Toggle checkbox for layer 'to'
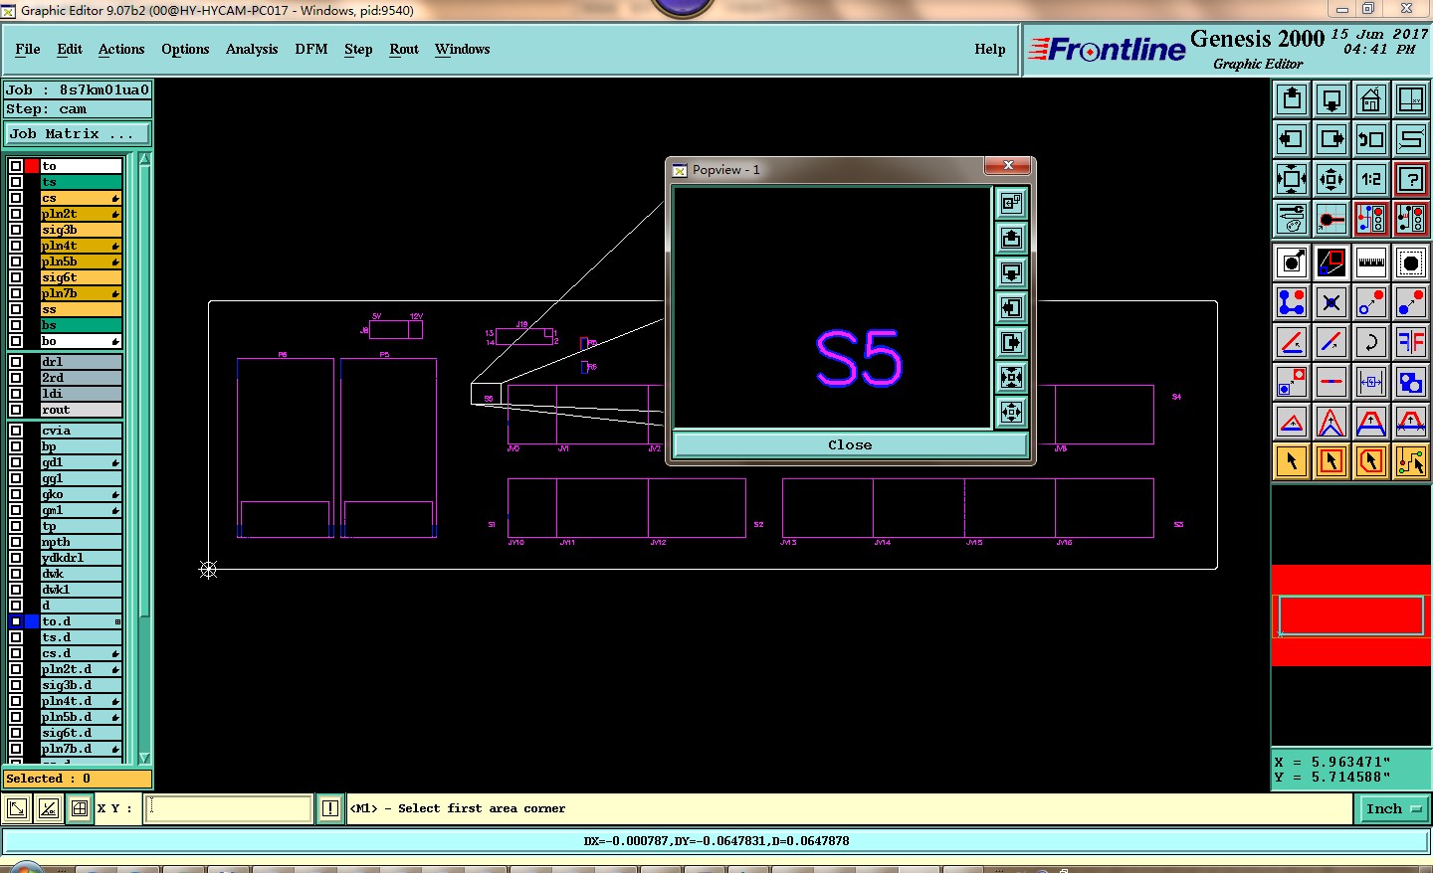Viewport: 1433px width, 873px height. (x=16, y=166)
